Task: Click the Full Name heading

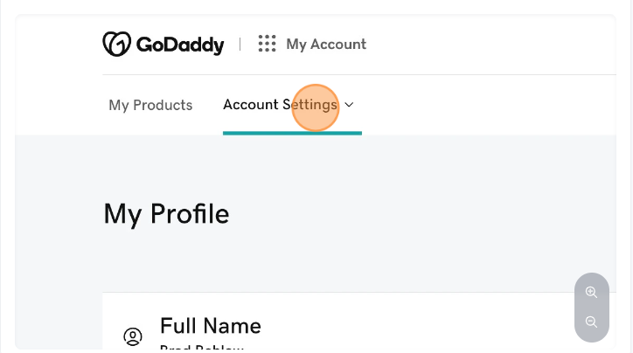Action: (x=211, y=326)
